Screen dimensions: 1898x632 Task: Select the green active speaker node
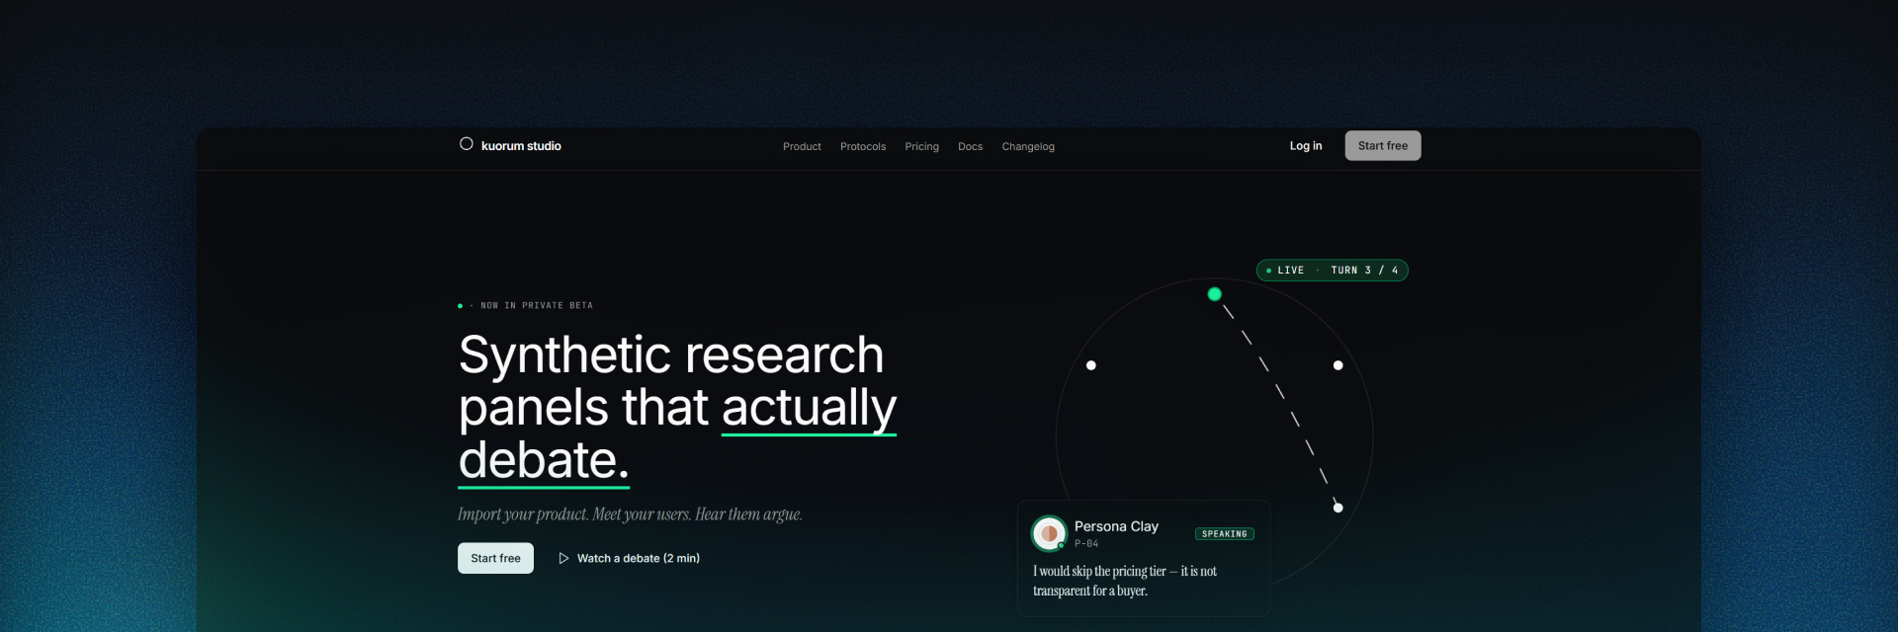[x=1214, y=293]
